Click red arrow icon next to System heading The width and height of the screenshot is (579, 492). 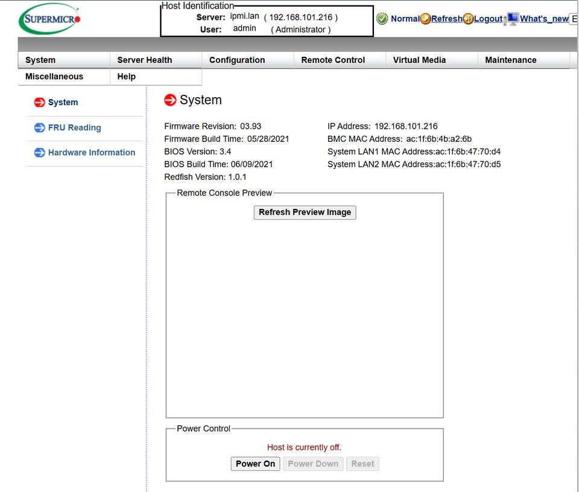pyautogui.click(x=170, y=100)
